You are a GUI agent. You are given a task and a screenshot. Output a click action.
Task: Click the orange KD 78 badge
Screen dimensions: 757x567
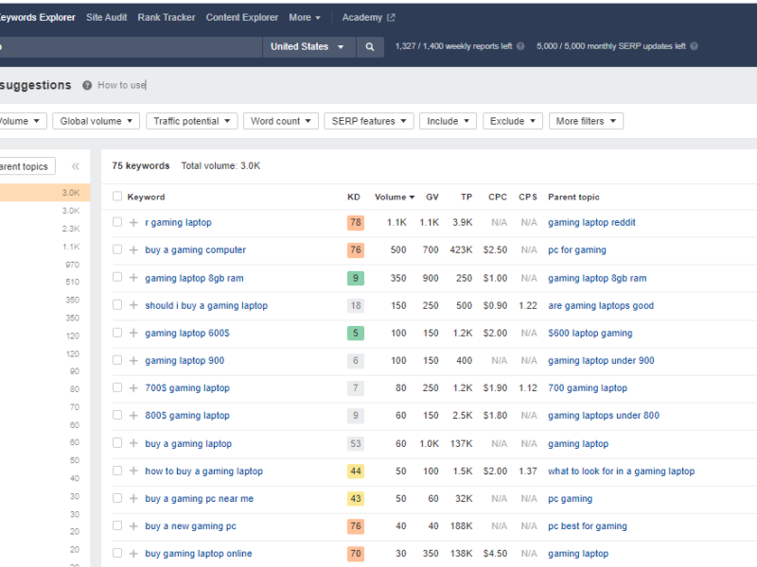pos(355,223)
